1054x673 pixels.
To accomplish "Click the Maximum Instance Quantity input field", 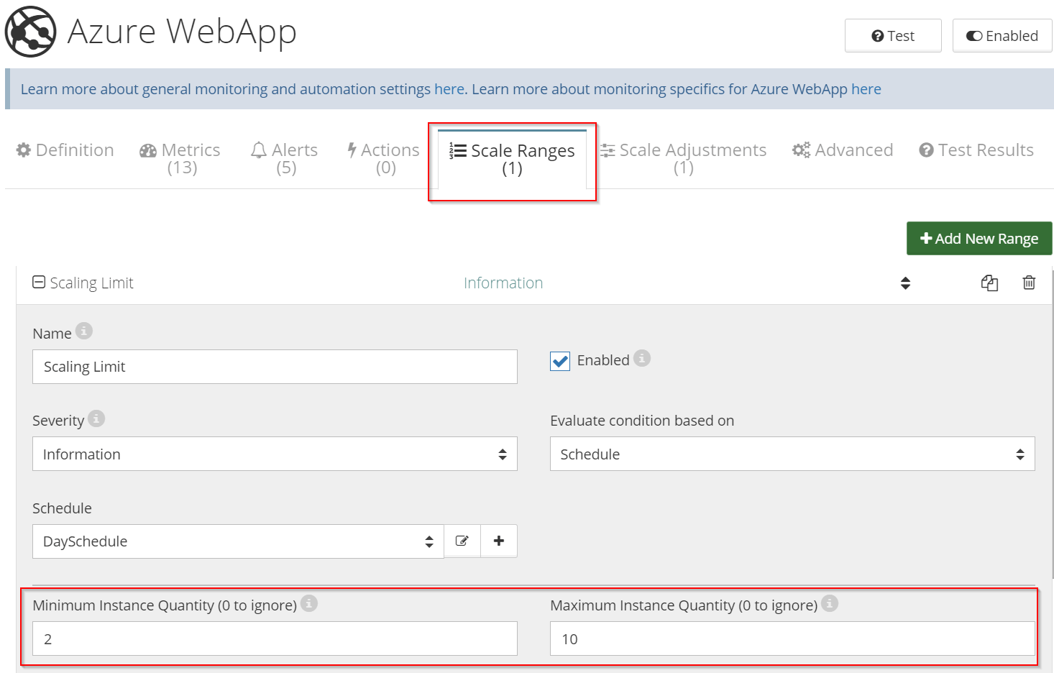I will [x=792, y=638].
